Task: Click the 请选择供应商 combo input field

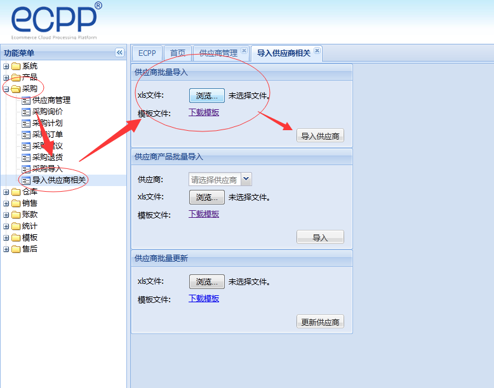Action: (x=215, y=179)
